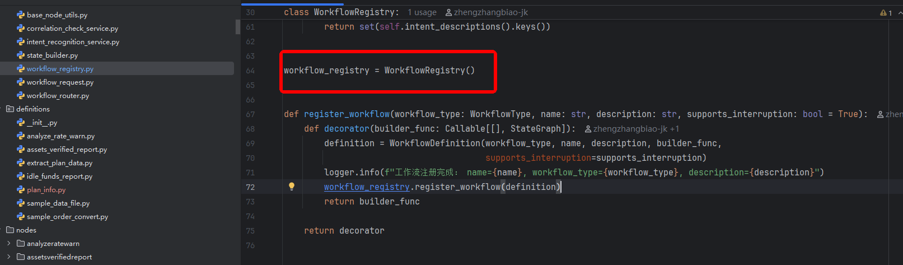Click WorkflowRegistry() call on line 64
Image resolution: width=903 pixels, height=265 pixels.
pyautogui.click(x=429, y=71)
